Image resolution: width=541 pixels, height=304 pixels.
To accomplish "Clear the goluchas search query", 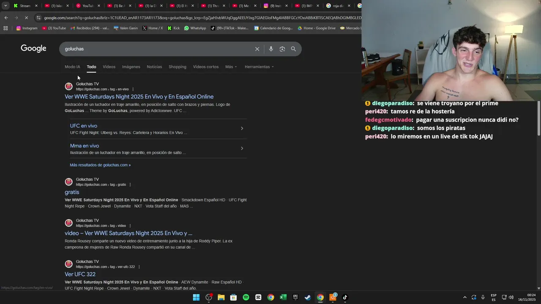I will pos(257,49).
